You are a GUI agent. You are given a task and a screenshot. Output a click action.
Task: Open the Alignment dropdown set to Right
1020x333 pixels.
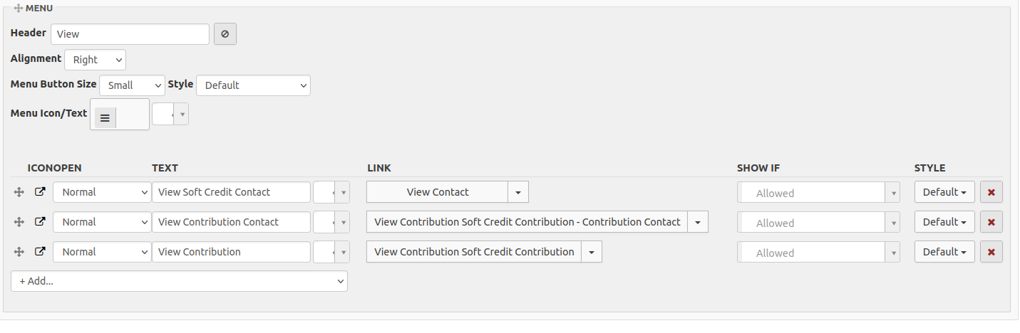[95, 60]
